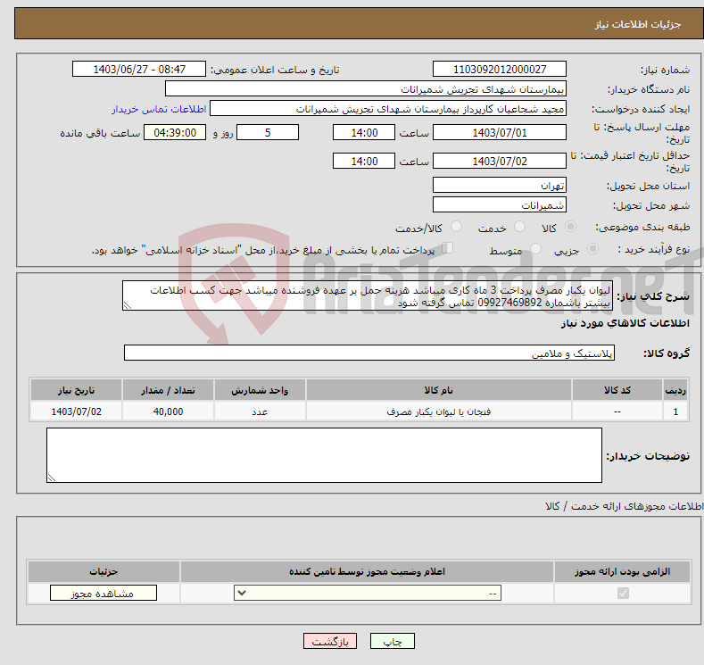
Task: Open the اطلاعات تماس خریدار link
Action: tap(159, 109)
